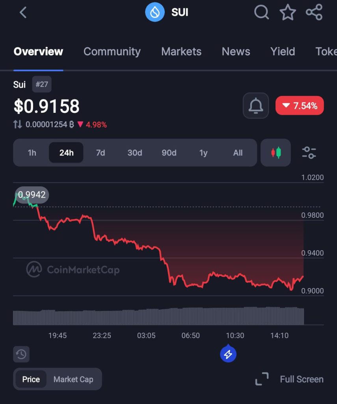Tap the 03:05 time label
Screen dimensions: 337x404
(x=146, y=335)
